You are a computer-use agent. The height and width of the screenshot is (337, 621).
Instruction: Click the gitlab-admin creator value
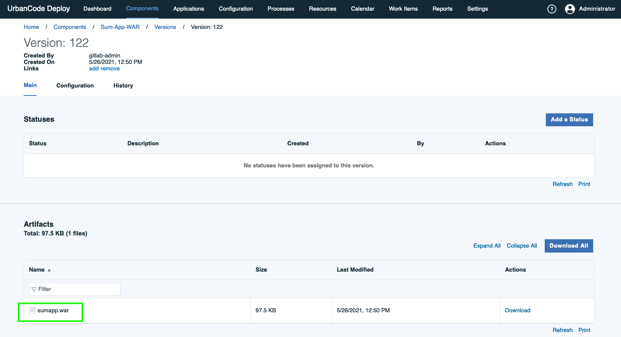tap(105, 56)
